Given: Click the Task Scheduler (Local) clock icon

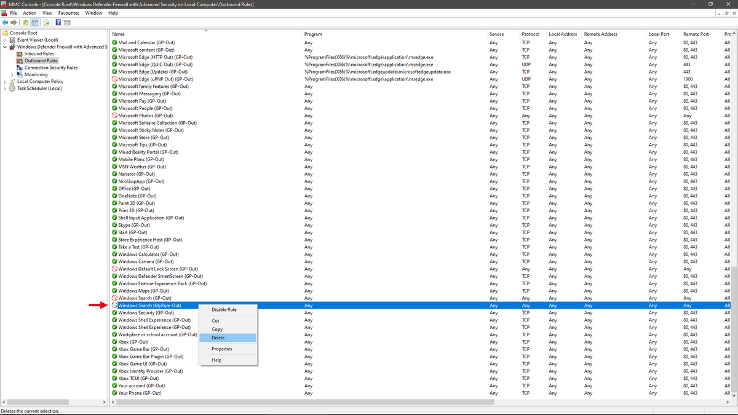Looking at the screenshot, I should 12,89.
